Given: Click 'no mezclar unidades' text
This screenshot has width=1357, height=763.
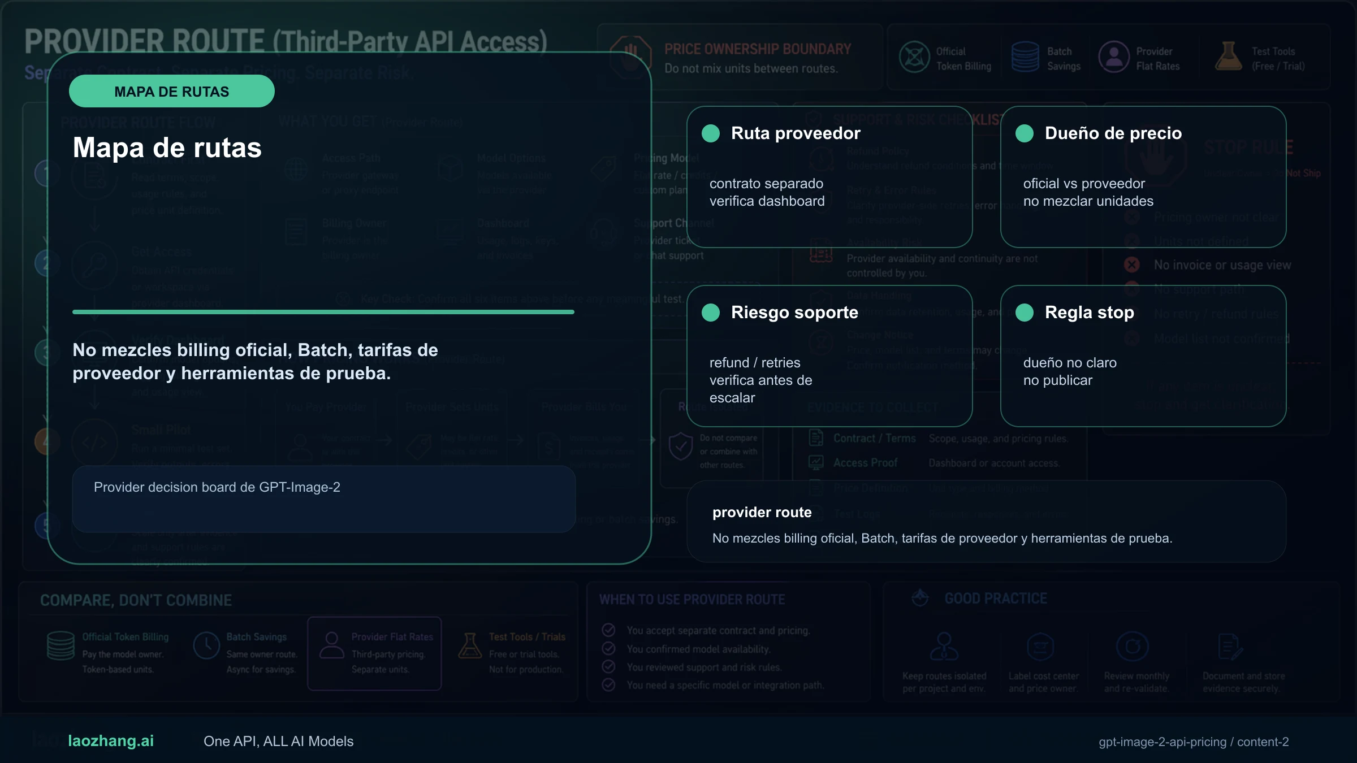Looking at the screenshot, I should point(1088,201).
